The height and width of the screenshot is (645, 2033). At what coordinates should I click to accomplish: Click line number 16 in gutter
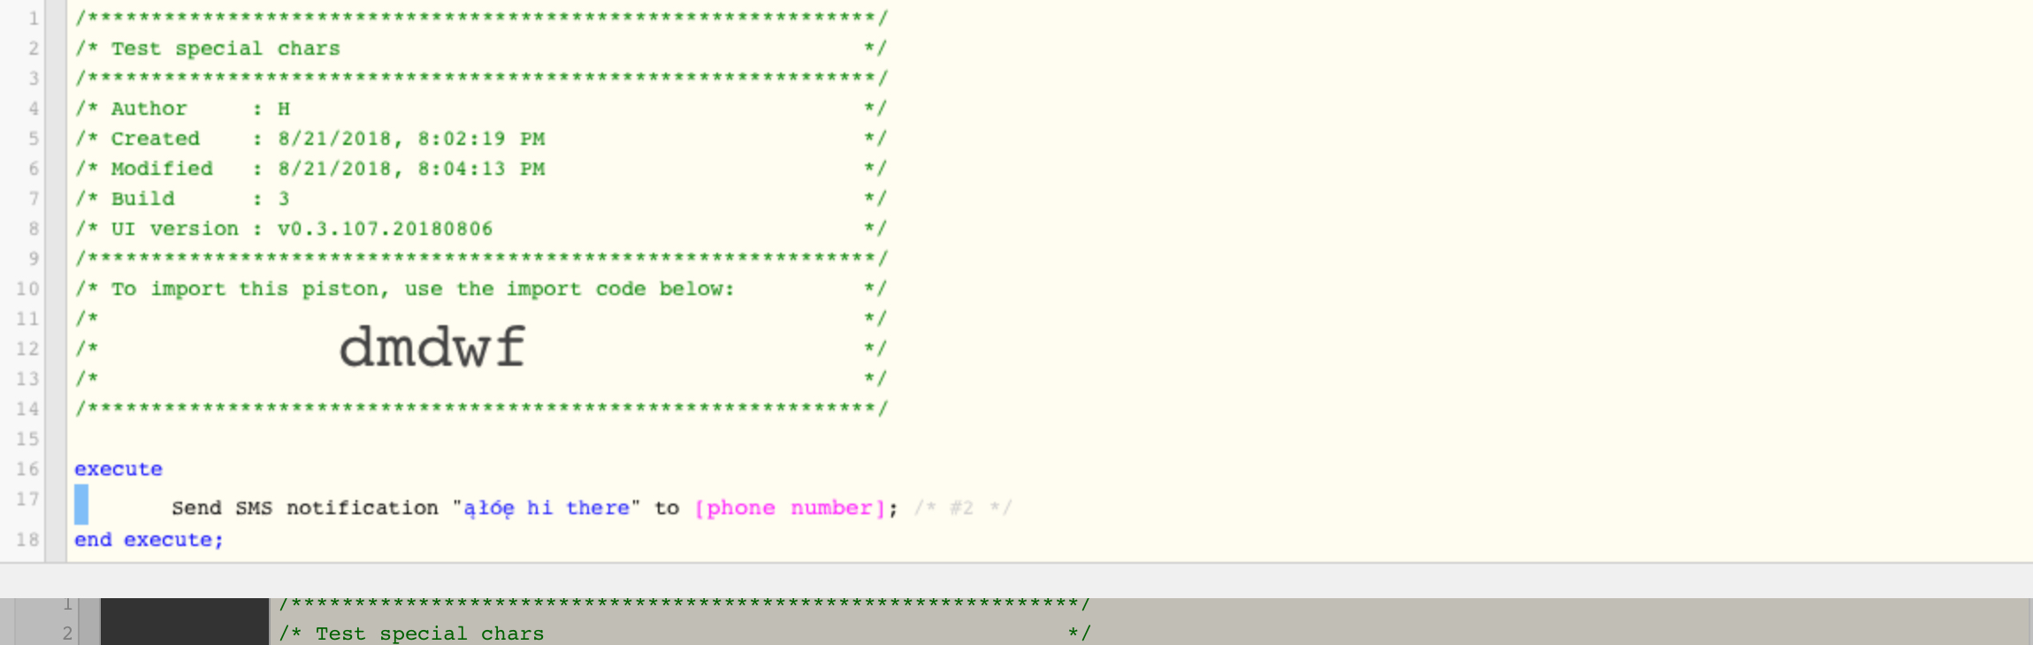(x=27, y=468)
